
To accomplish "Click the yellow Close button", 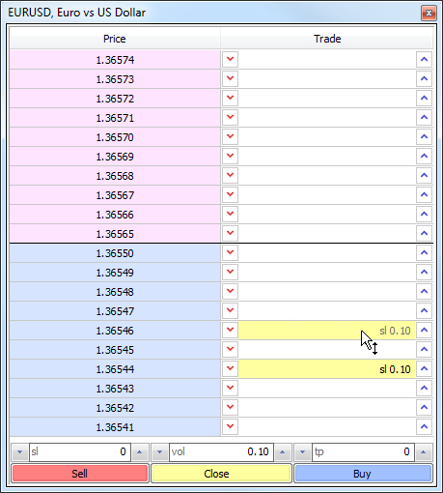I will coord(221,474).
